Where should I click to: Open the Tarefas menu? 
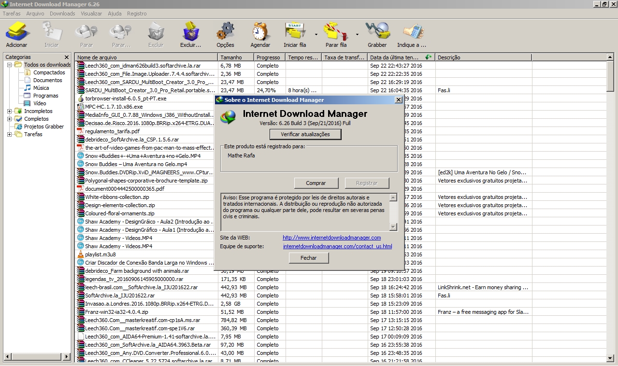[12, 14]
